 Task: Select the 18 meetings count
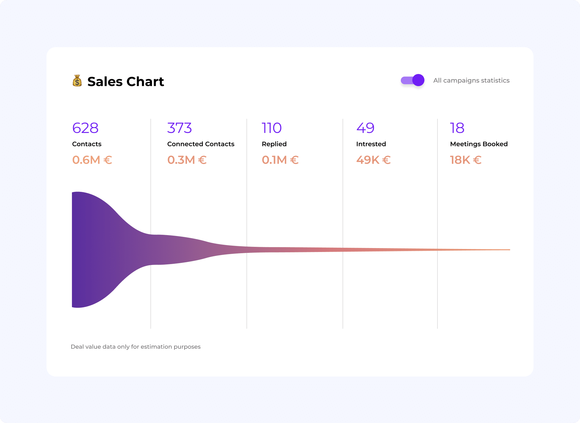click(x=457, y=128)
